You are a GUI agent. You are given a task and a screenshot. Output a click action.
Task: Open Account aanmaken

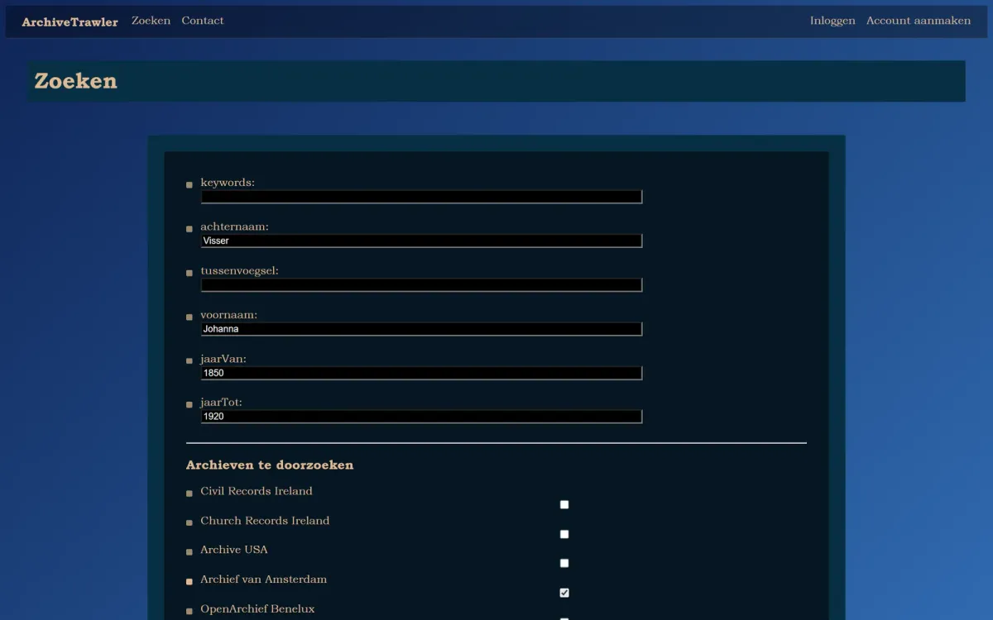pos(919,21)
